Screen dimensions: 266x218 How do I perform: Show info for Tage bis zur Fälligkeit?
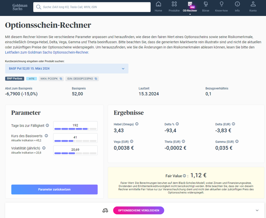[x=47, y=125]
